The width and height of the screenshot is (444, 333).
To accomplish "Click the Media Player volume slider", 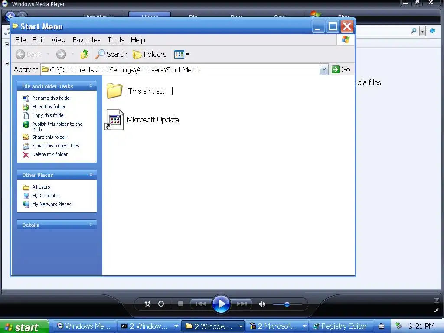I will coord(287,304).
